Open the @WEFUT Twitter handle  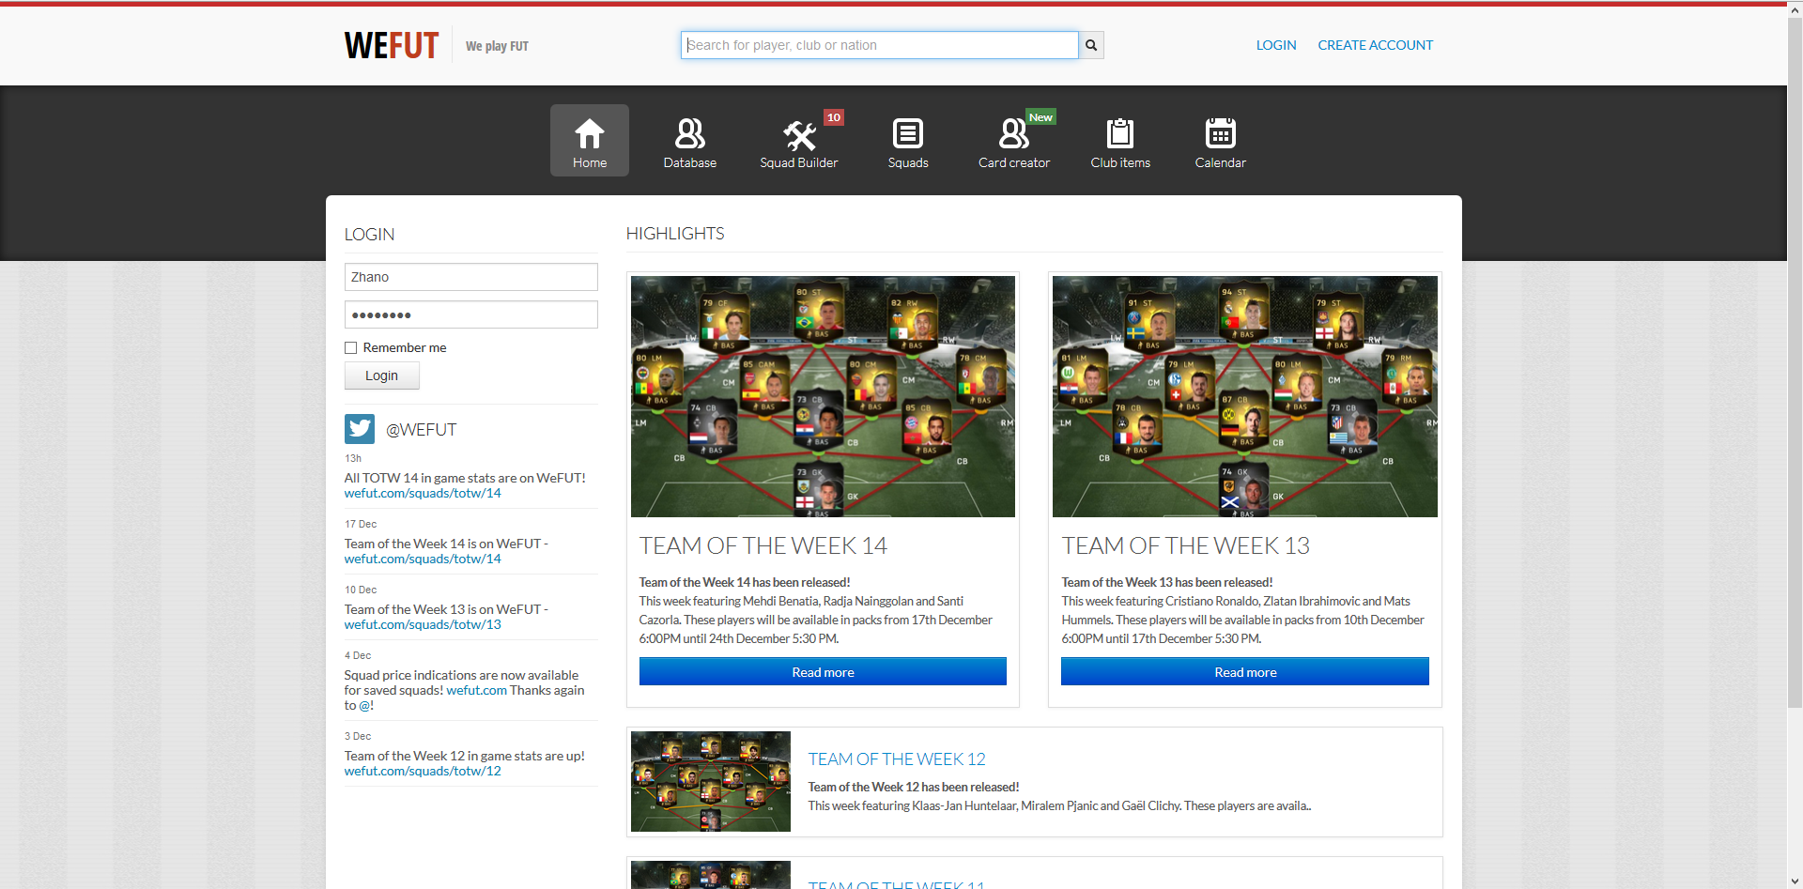click(x=422, y=430)
